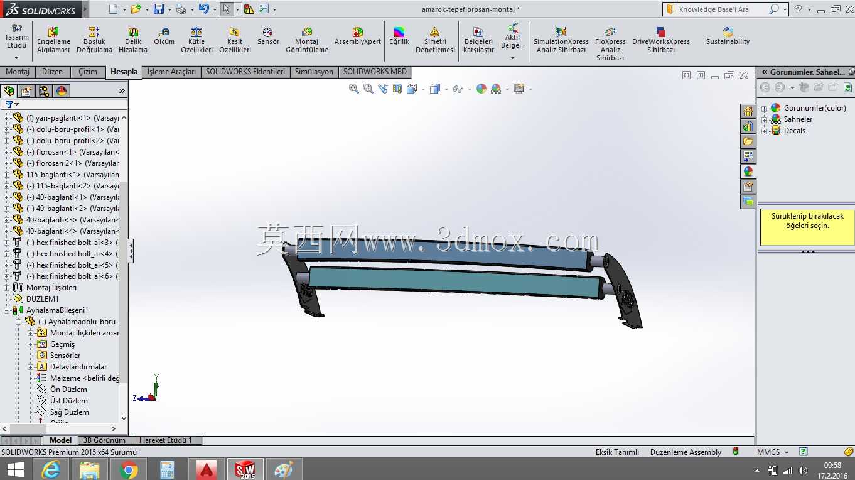Expand the Decals node
This screenshot has width=855, height=480.
tap(765, 131)
